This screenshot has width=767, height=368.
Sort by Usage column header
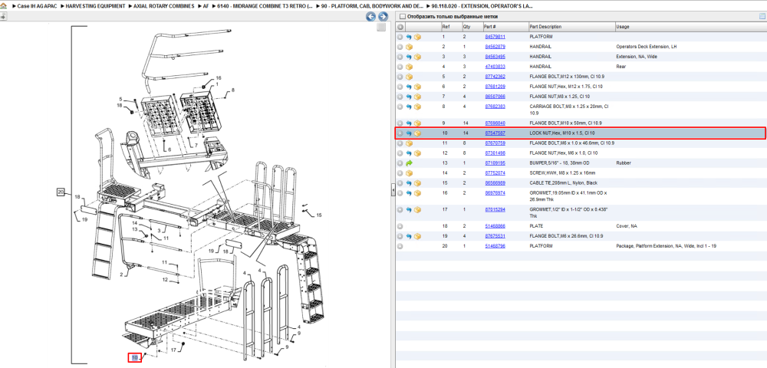pos(691,27)
